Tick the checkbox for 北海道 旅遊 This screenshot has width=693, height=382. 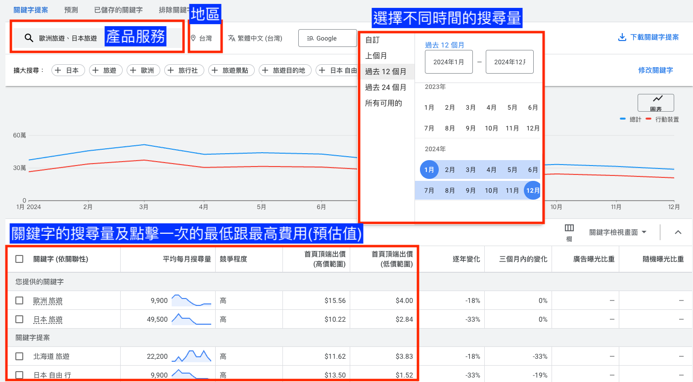(x=19, y=356)
